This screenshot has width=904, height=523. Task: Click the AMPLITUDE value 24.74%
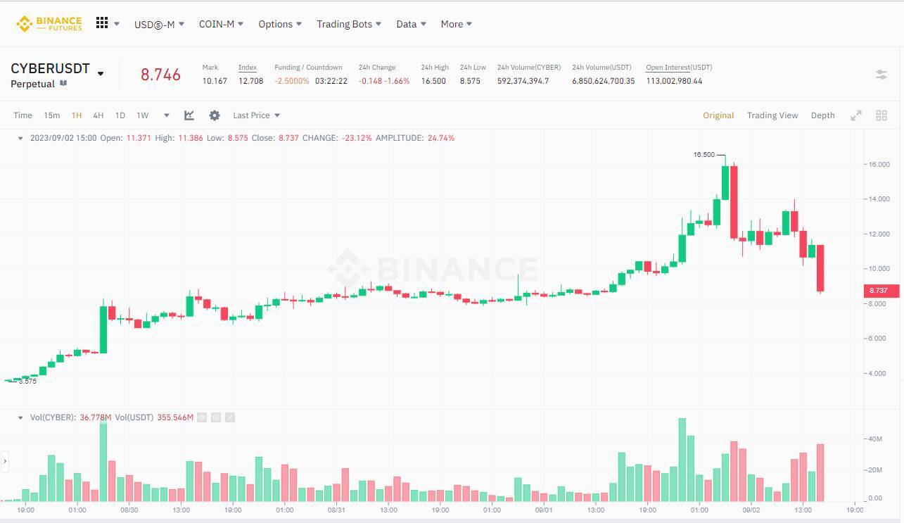440,138
